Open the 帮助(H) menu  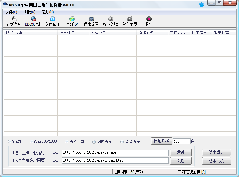tap(47, 12)
